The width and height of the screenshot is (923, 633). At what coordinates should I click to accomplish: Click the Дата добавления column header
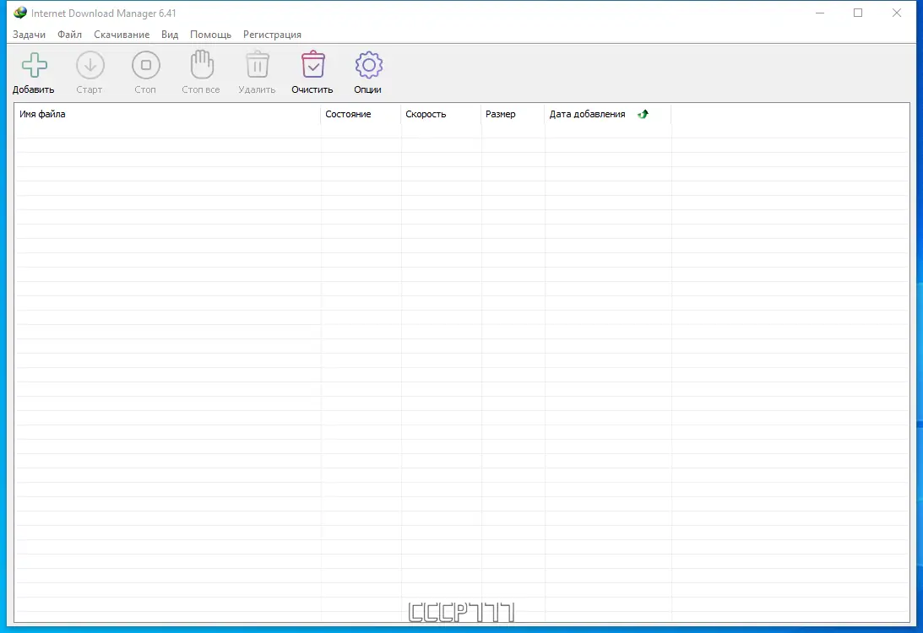[x=586, y=114]
